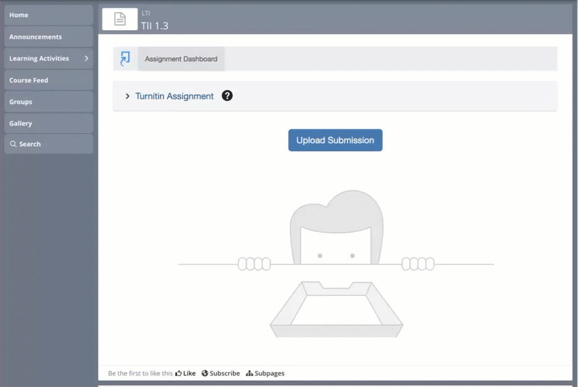Open Learning Activities menu item
This screenshot has width=578, height=387.
click(48, 59)
